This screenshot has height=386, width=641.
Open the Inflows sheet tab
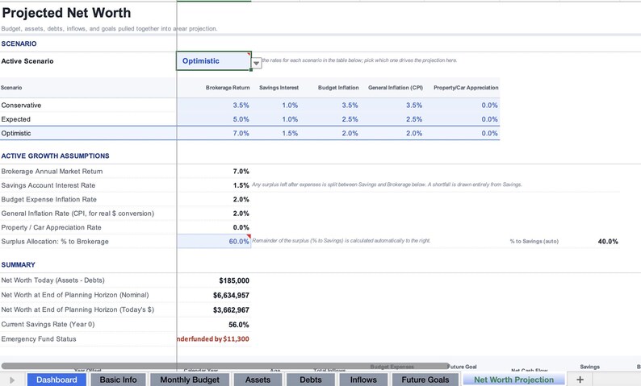(363, 380)
